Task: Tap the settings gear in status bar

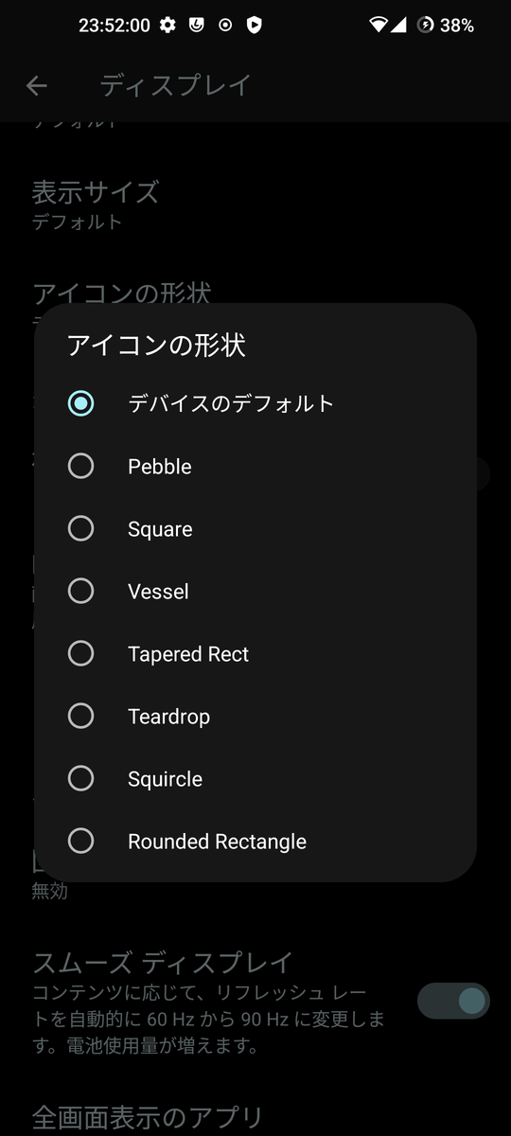Action: (x=167, y=26)
